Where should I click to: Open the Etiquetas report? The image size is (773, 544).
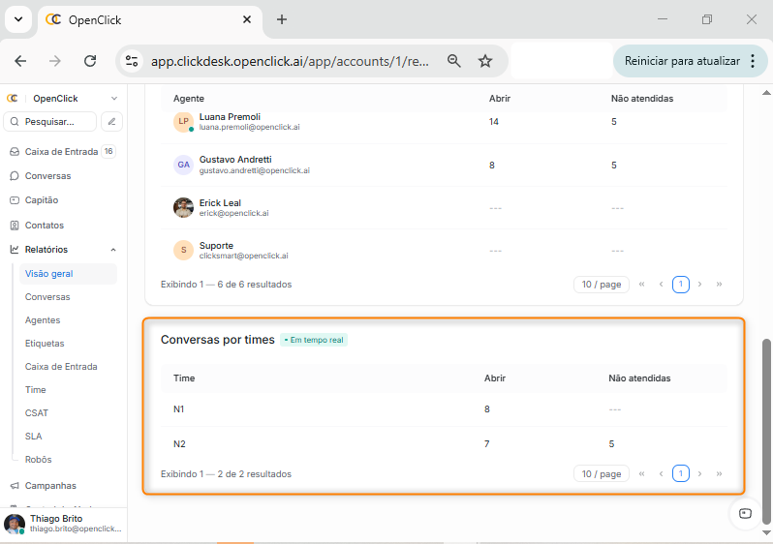pyautogui.click(x=45, y=344)
